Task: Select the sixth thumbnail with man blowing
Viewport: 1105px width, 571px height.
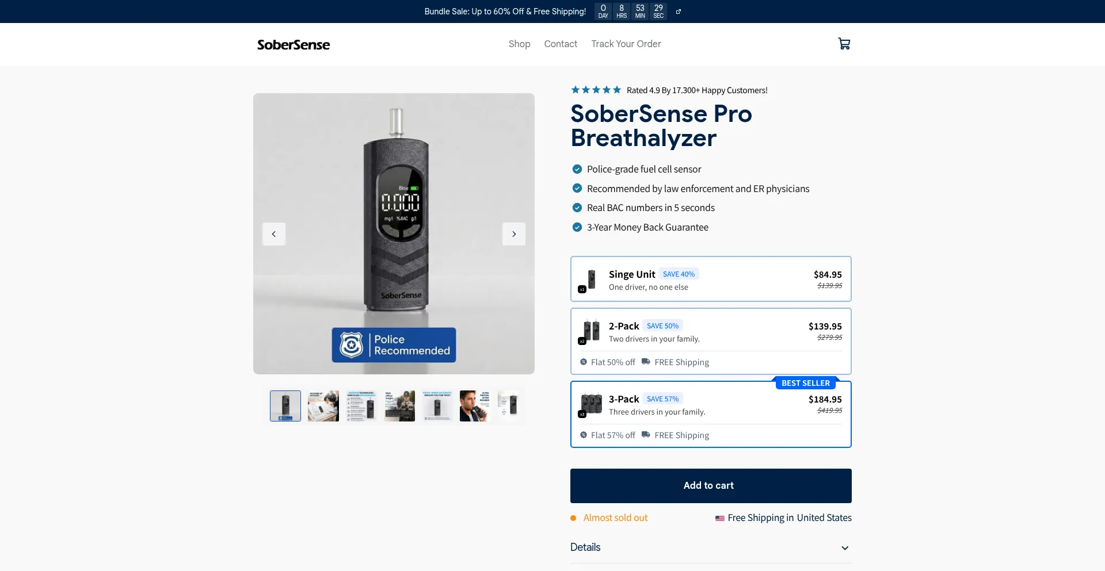Action: coord(475,406)
